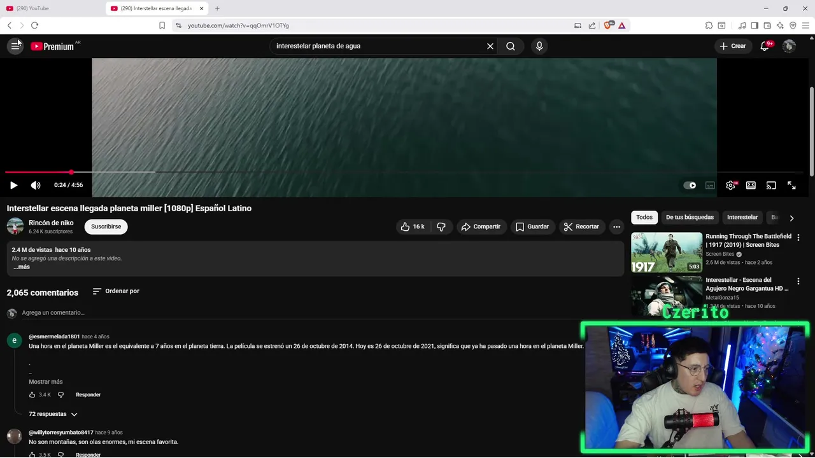The image size is (815, 458).
Task: Like the willytorresyumbato8417 comment
Action: (x=32, y=454)
